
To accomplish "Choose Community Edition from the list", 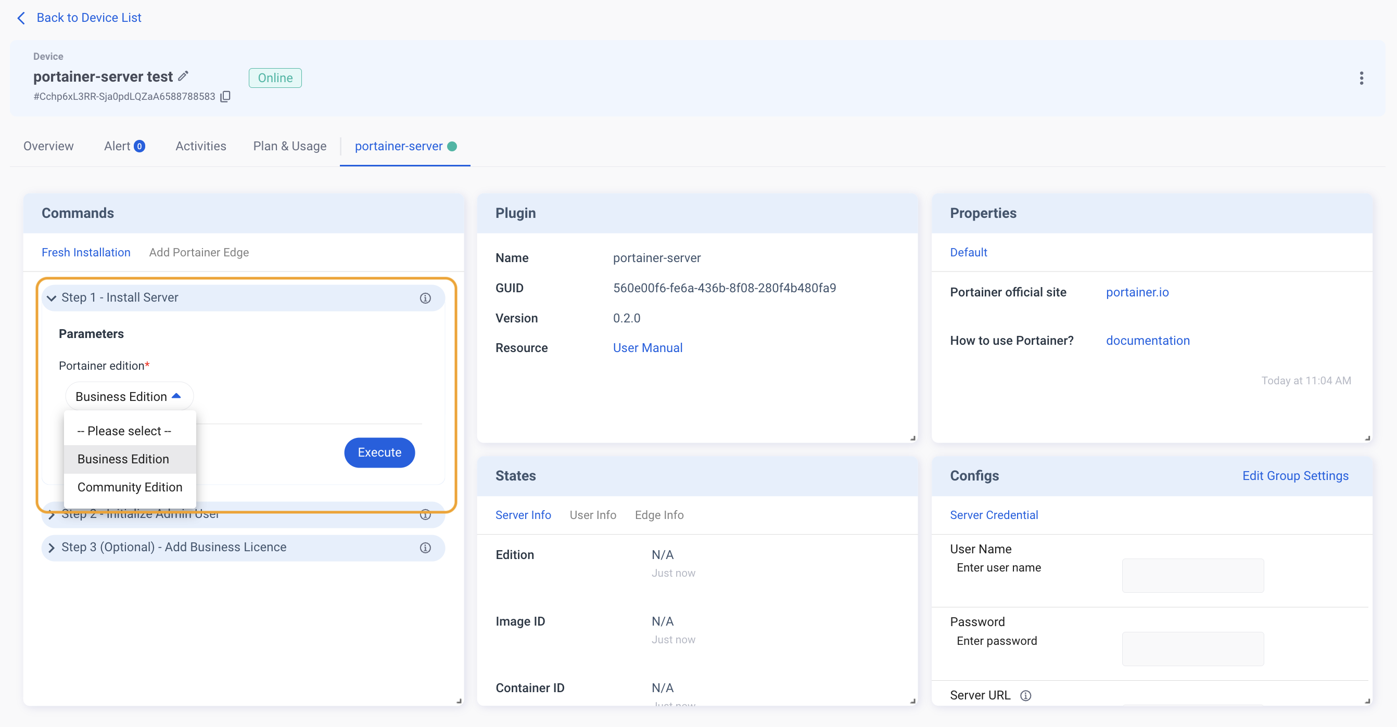I will (x=129, y=487).
